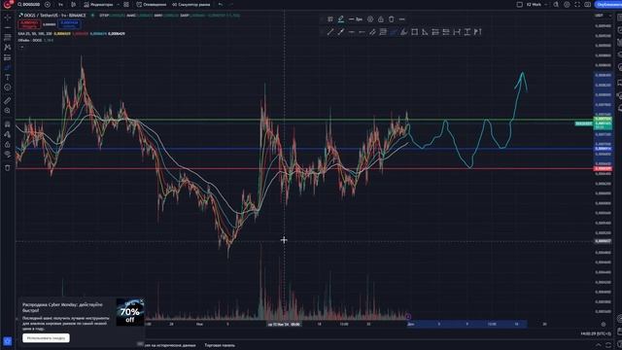Screen dimensions: 622x350
Task: Click the 70% off promo thumbnail
Action: point(130,312)
